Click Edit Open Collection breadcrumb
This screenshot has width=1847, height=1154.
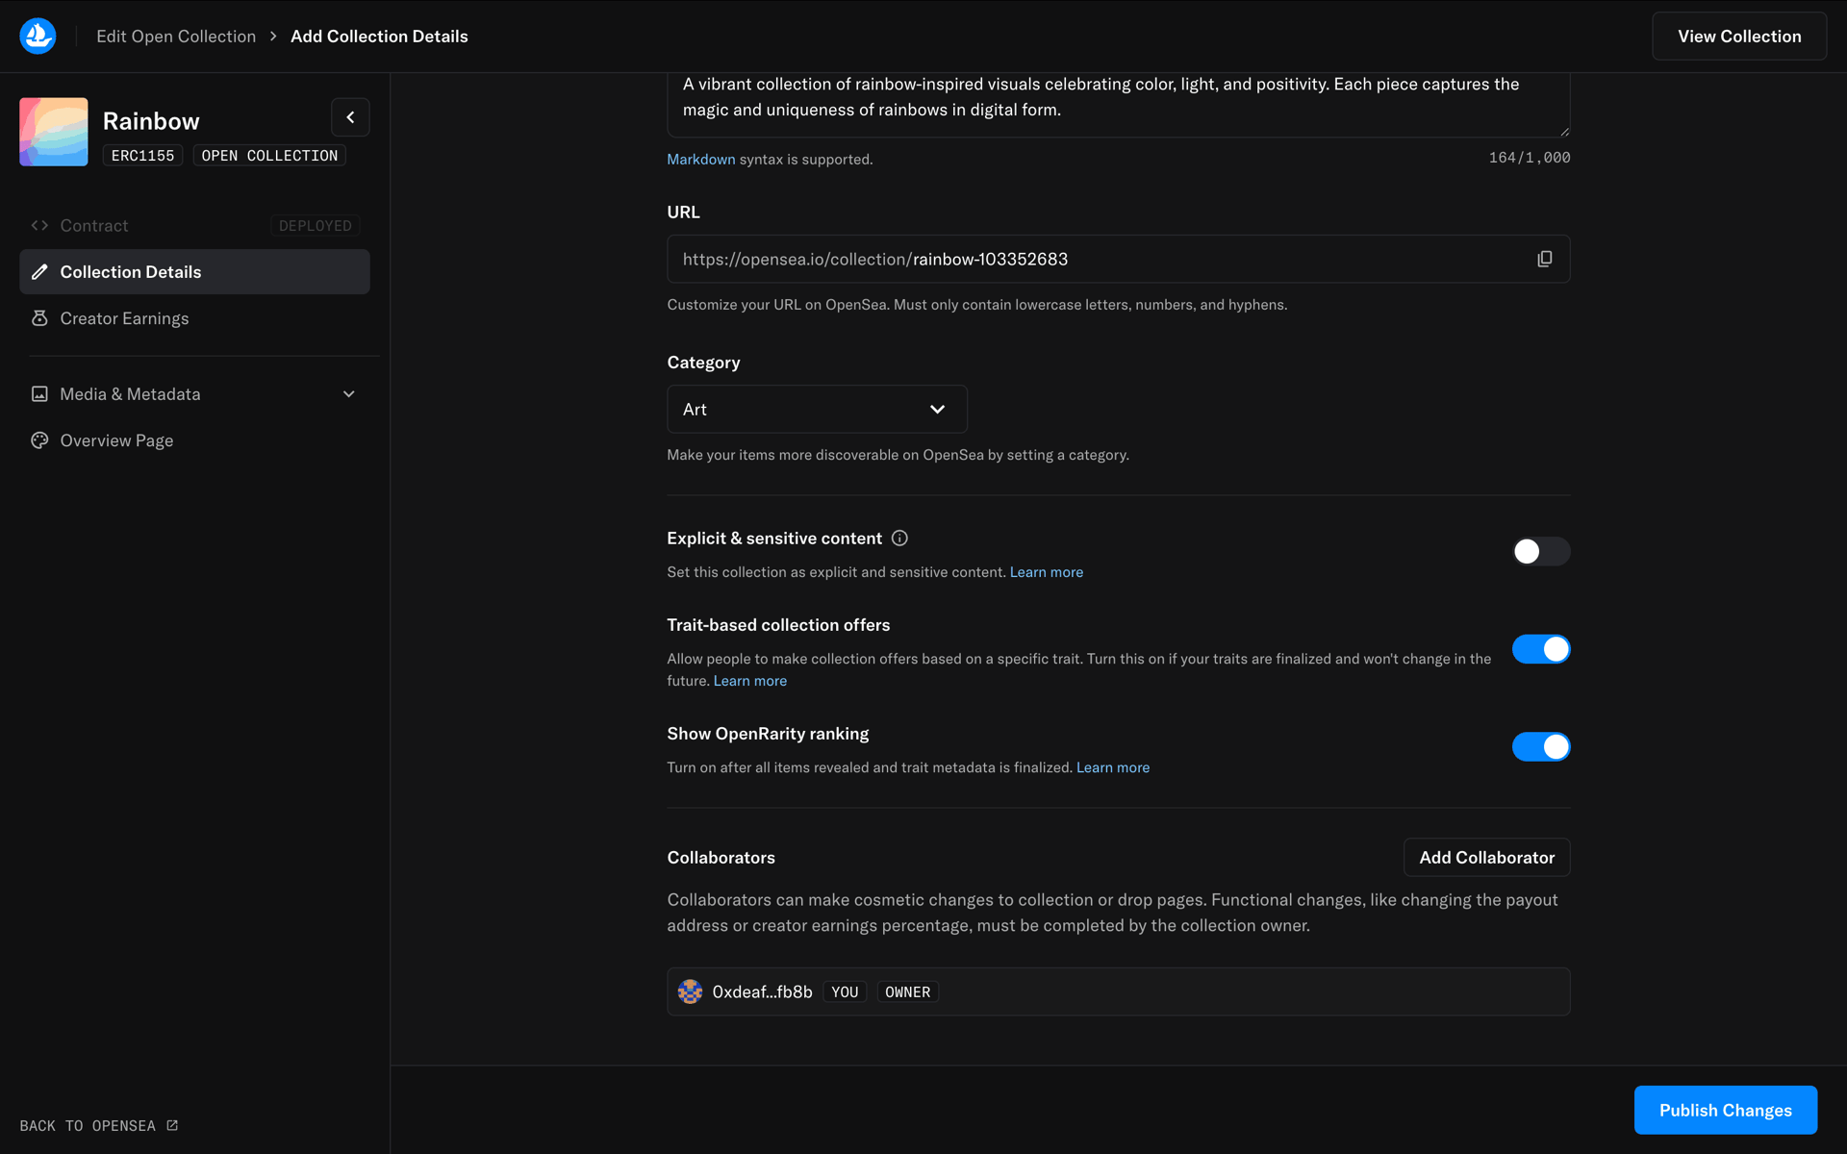tap(176, 36)
